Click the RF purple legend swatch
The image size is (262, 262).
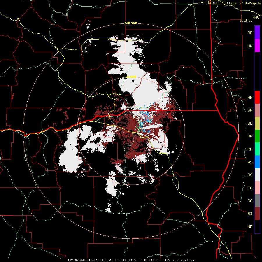click(257, 33)
